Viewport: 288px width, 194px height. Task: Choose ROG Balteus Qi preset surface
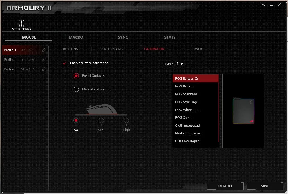[x=195, y=78]
